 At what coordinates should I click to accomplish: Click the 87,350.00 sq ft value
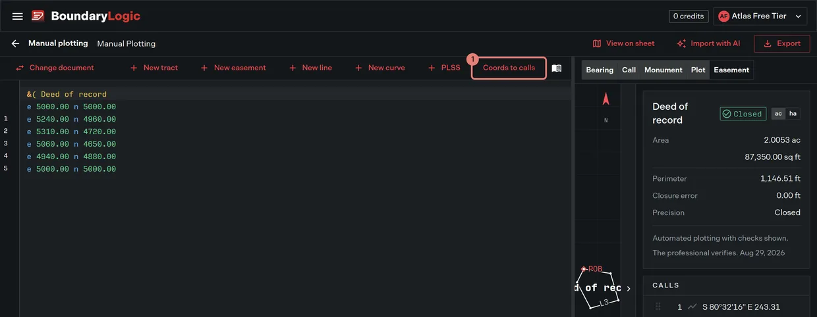[772, 157]
